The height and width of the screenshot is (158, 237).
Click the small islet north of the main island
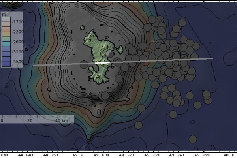[82, 28]
